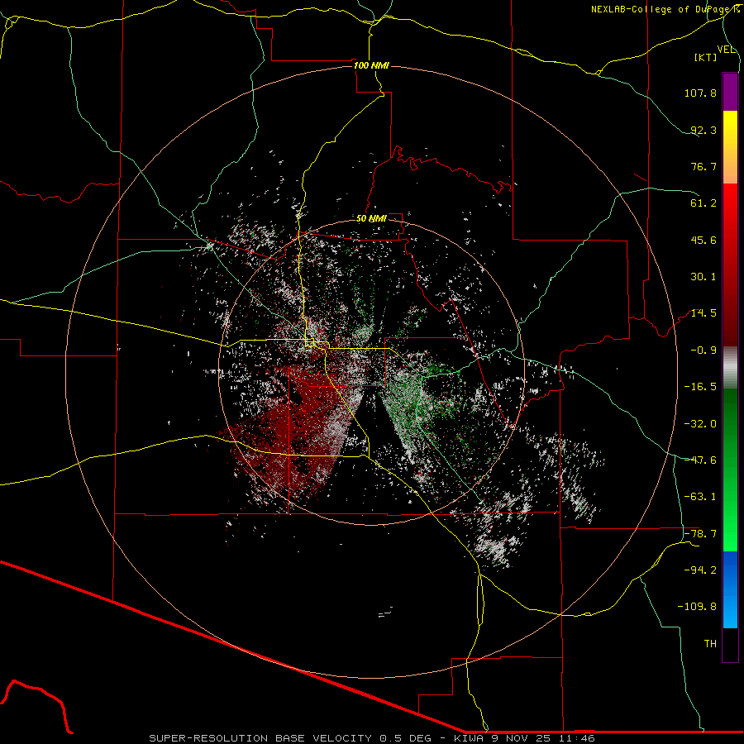Click the 107.8 legend value

[x=700, y=93]
